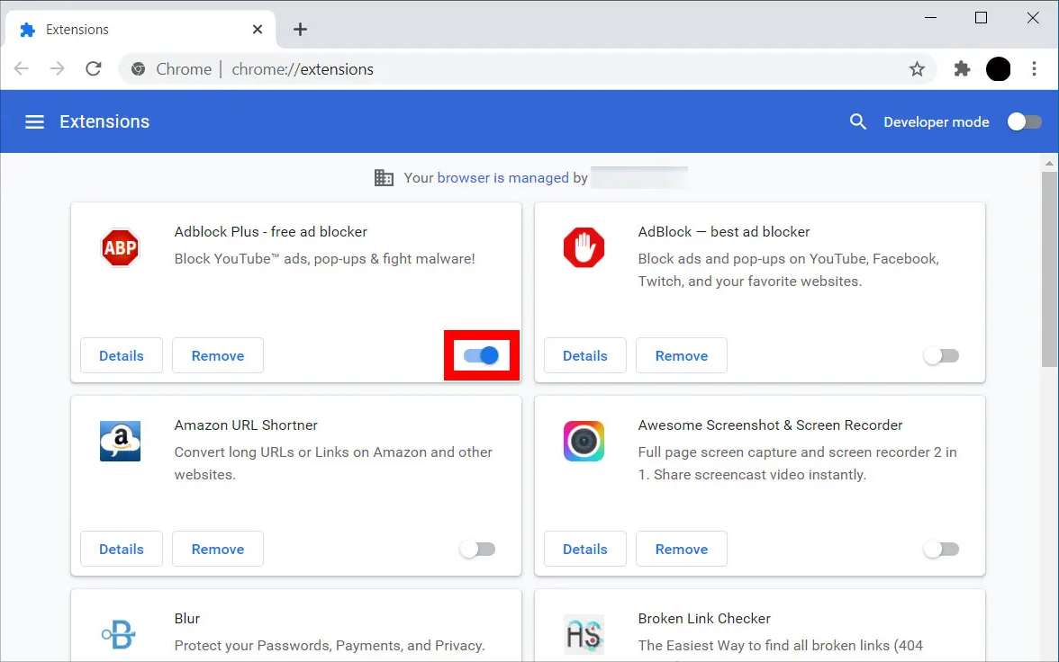Image resolution: width=1059 pixels, height=662 pixels.
Task: View site information Chrome icon
Action: click(x=139, y=69)
